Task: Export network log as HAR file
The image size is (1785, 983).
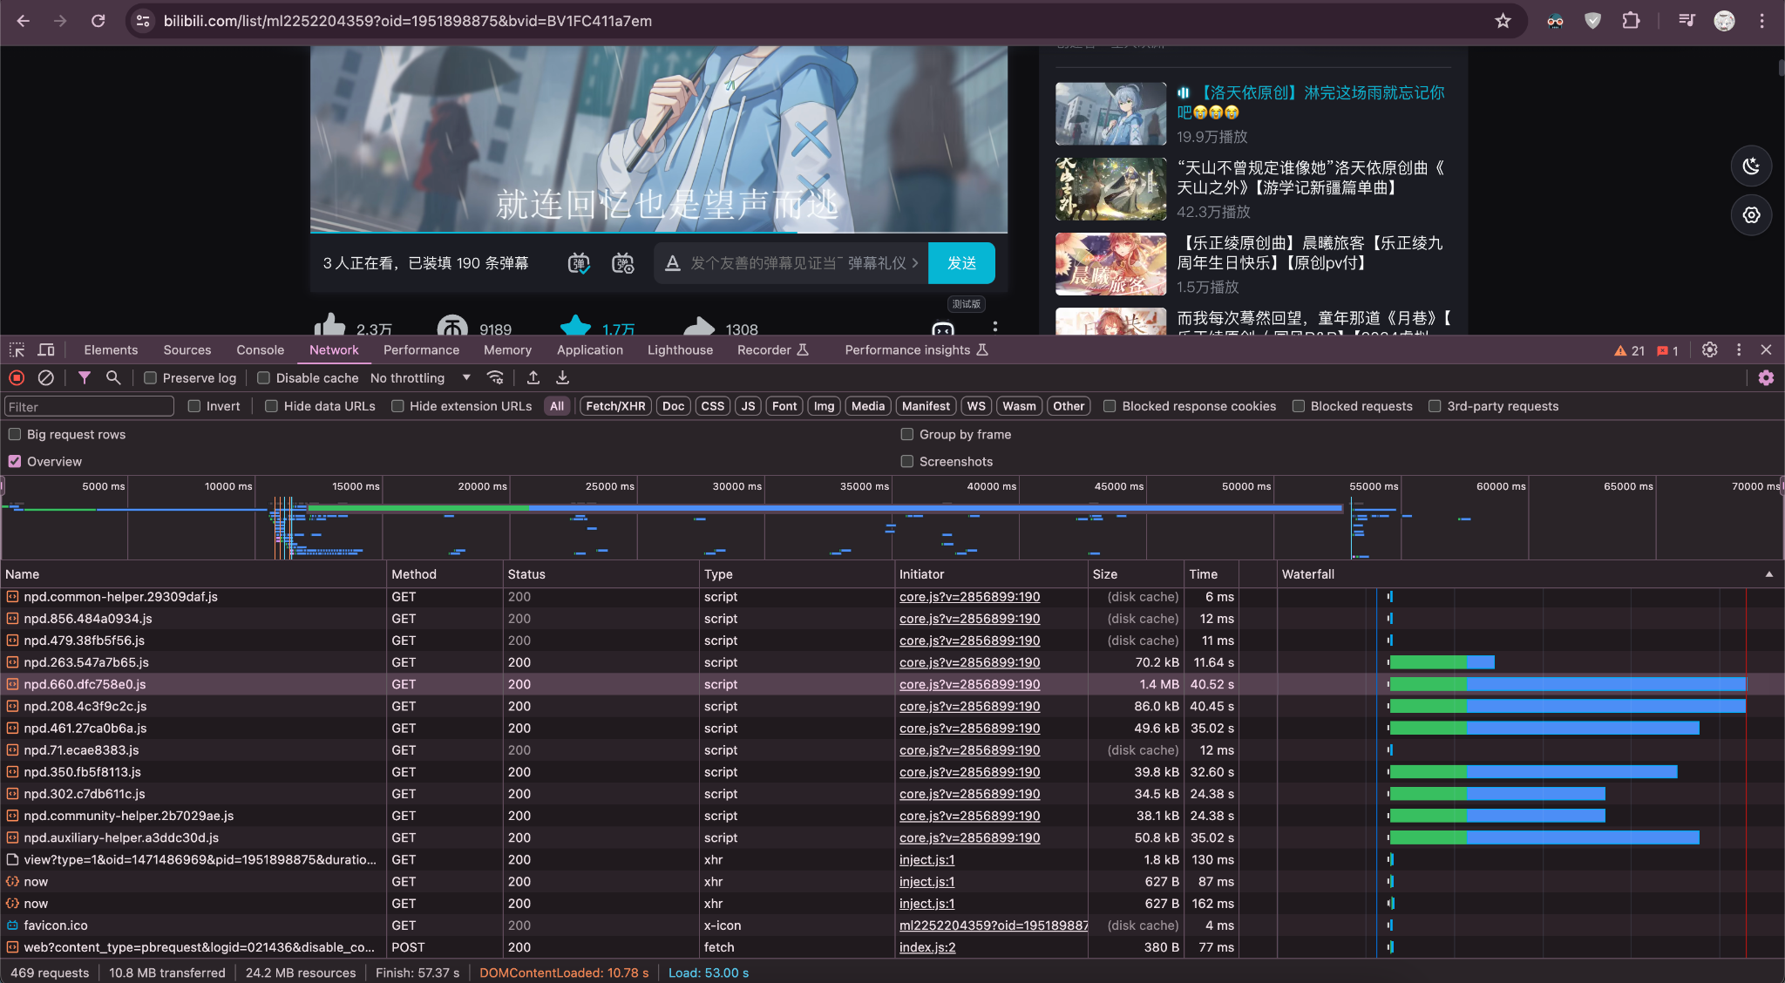Action: pyautogui.click(x=562, y=377)
